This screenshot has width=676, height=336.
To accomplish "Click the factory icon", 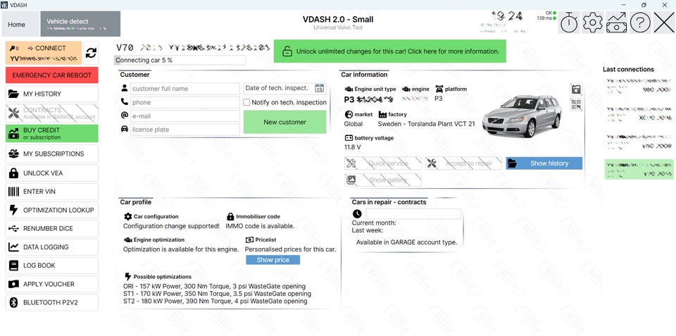I will point(382,114).
